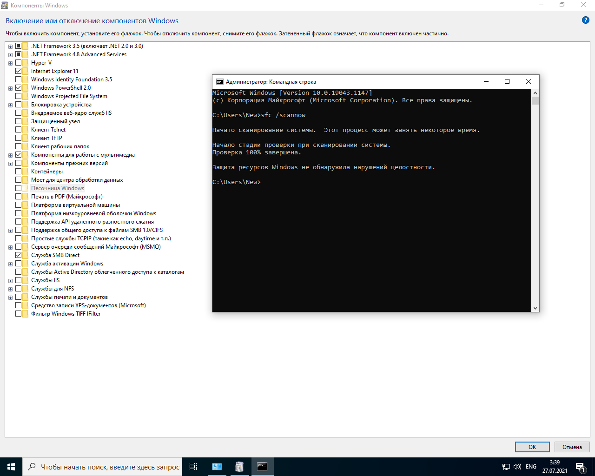Enable the Hyper-V checkbox
The image size is (595, 476).
pyautogui.click(x=19, y=63)
